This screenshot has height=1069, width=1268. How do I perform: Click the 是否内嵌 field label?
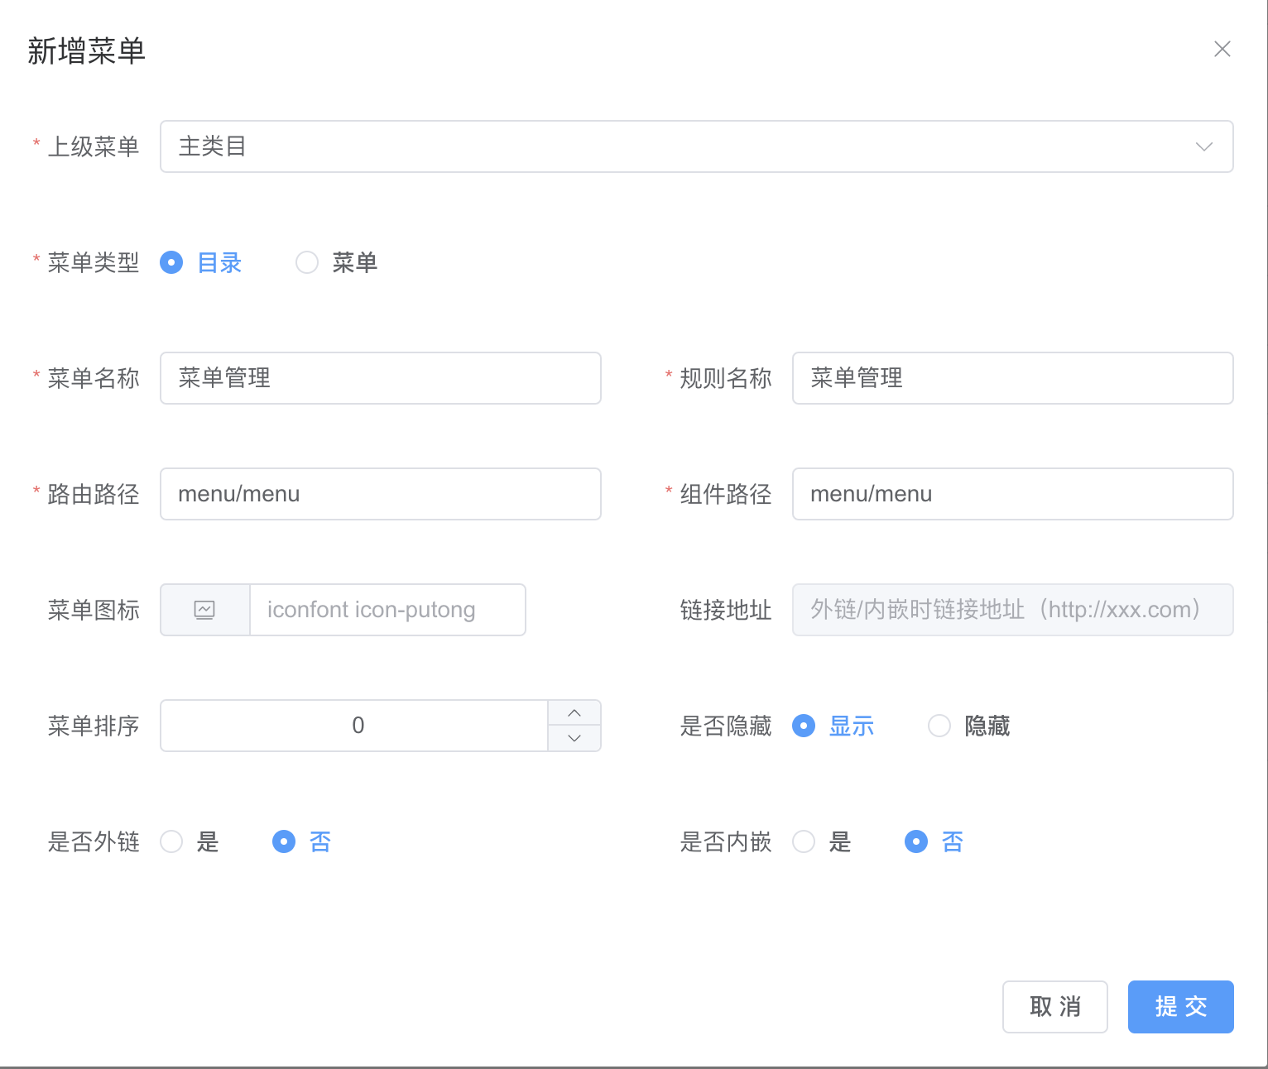(x=726, y=841)
